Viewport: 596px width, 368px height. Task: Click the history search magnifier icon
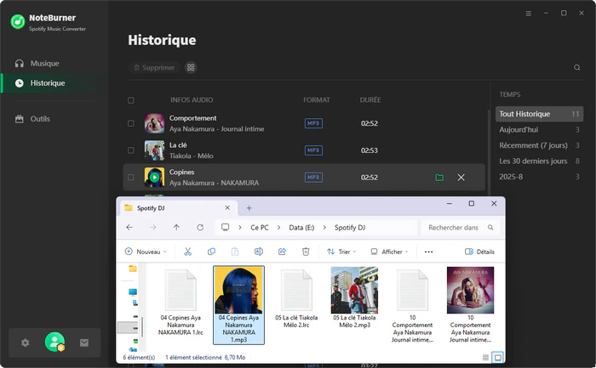[577, 67]
